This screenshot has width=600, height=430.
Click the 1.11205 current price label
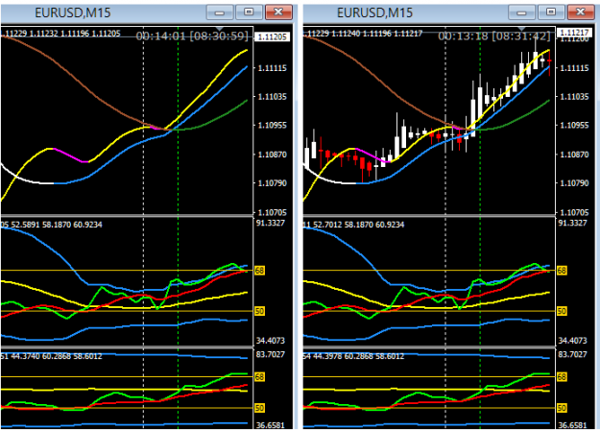(x=272, y=36)
